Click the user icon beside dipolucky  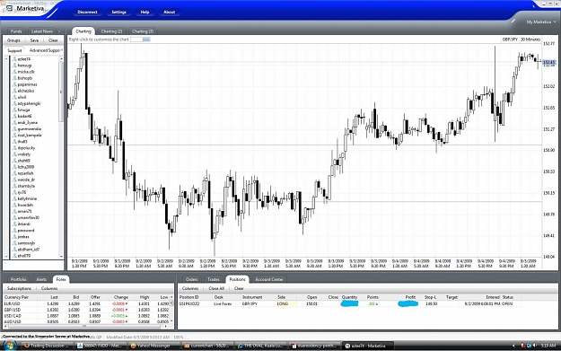coord(14,148)
